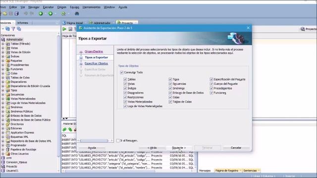Viewport: 317px width, 178px height.
Task: Expand the Vistas tree node
Action: tap(3, 48)
